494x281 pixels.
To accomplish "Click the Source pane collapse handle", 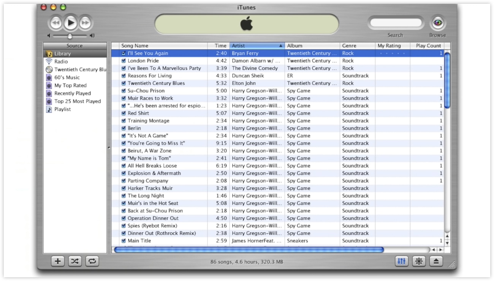I will 109,148.
